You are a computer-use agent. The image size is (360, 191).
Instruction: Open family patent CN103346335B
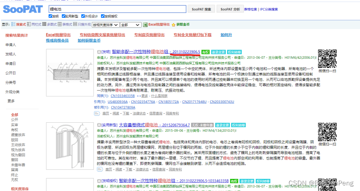pos(123,96)
